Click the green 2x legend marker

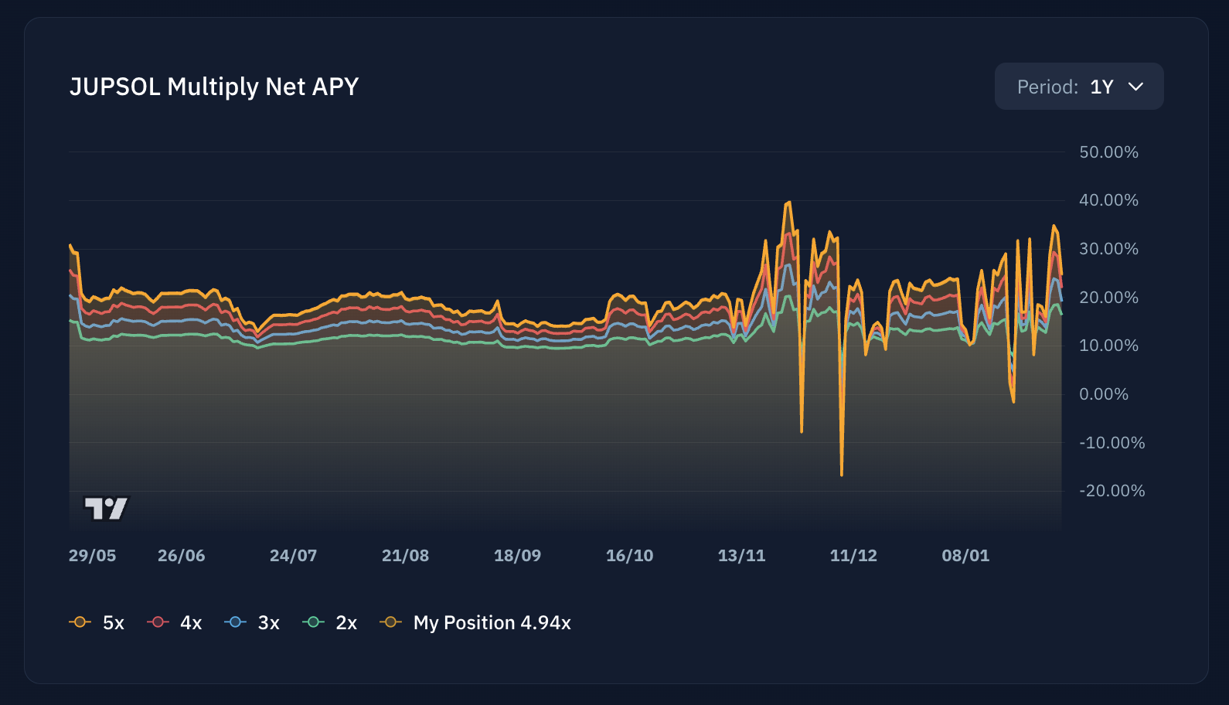(x=313, y=622)
